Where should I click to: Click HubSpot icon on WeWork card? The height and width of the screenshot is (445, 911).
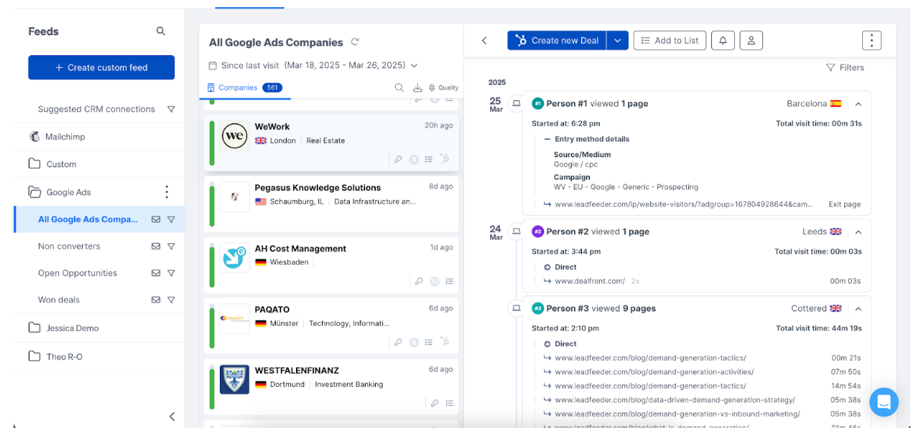pos(445,159)
